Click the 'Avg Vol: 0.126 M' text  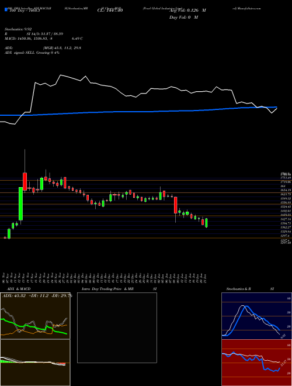187,11
